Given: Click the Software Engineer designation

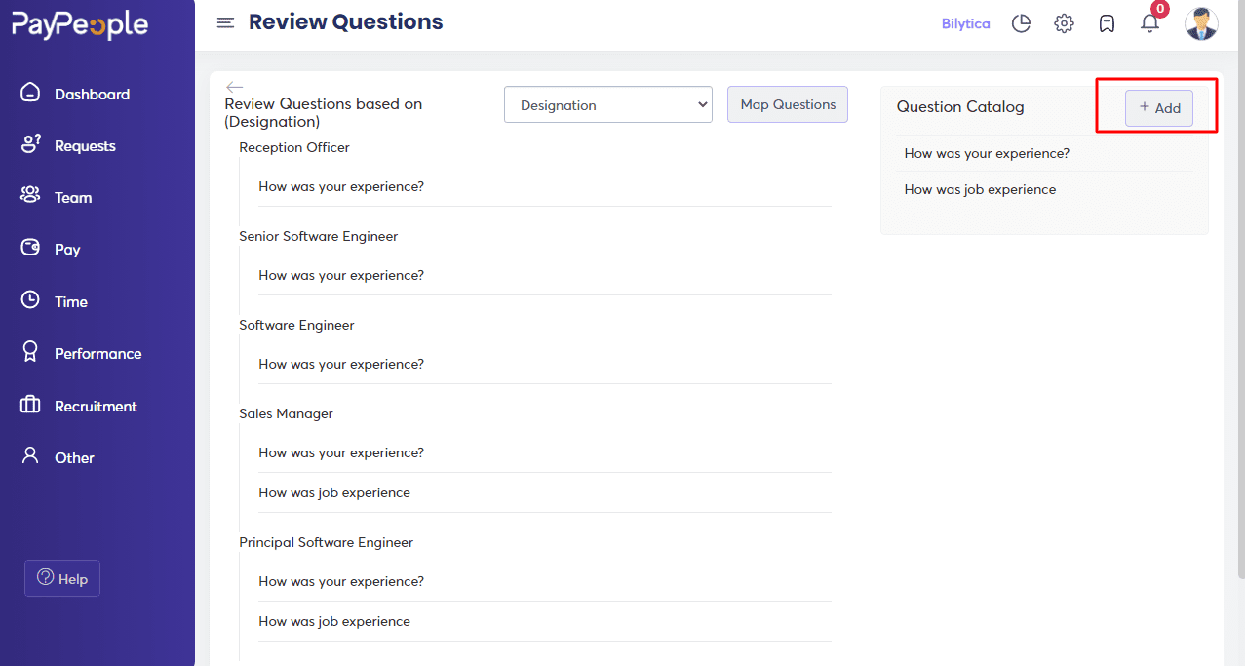Looking at the screenshot, I should click(x=296, y=325).
